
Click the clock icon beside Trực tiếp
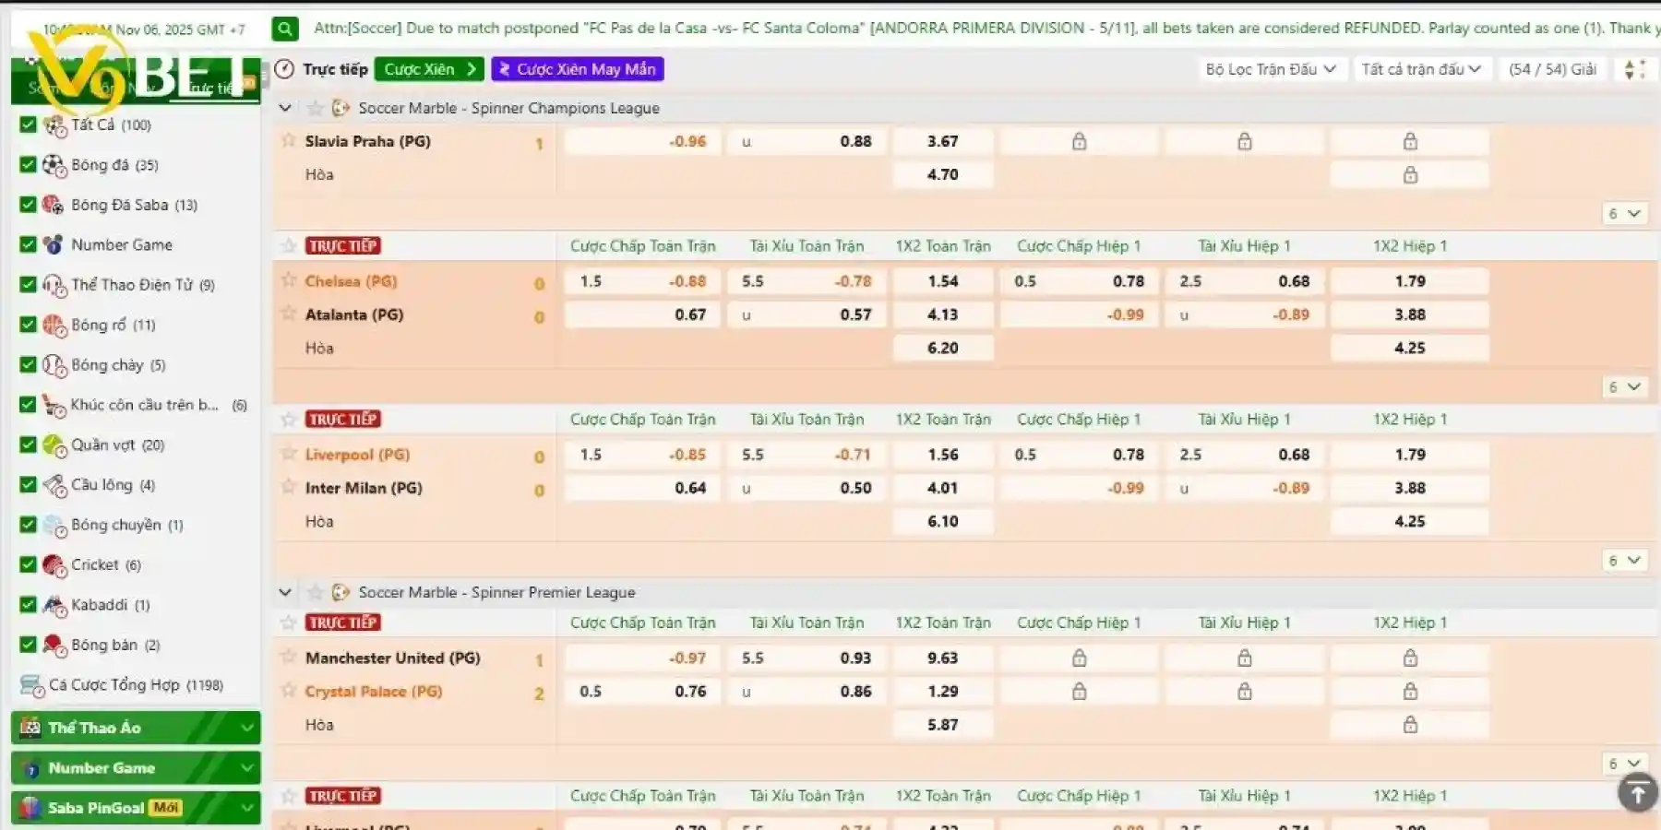click(285, 69)
